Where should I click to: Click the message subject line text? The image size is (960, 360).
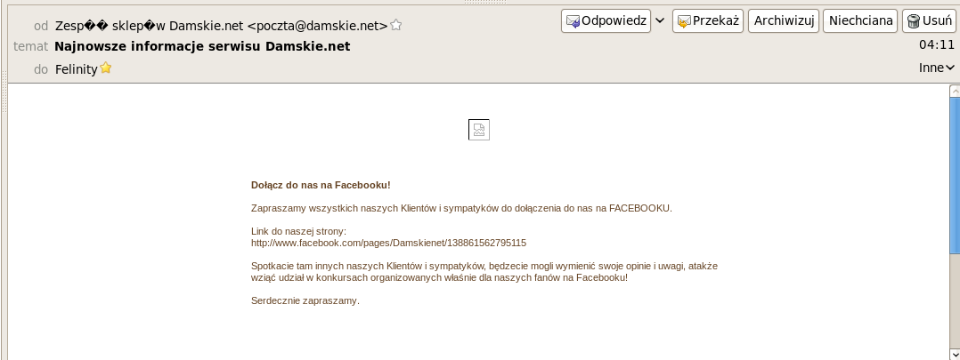tap(202, 46)
